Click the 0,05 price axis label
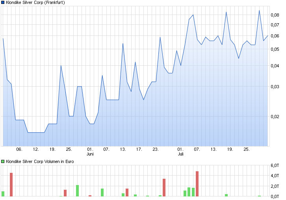 coord(275,49)
